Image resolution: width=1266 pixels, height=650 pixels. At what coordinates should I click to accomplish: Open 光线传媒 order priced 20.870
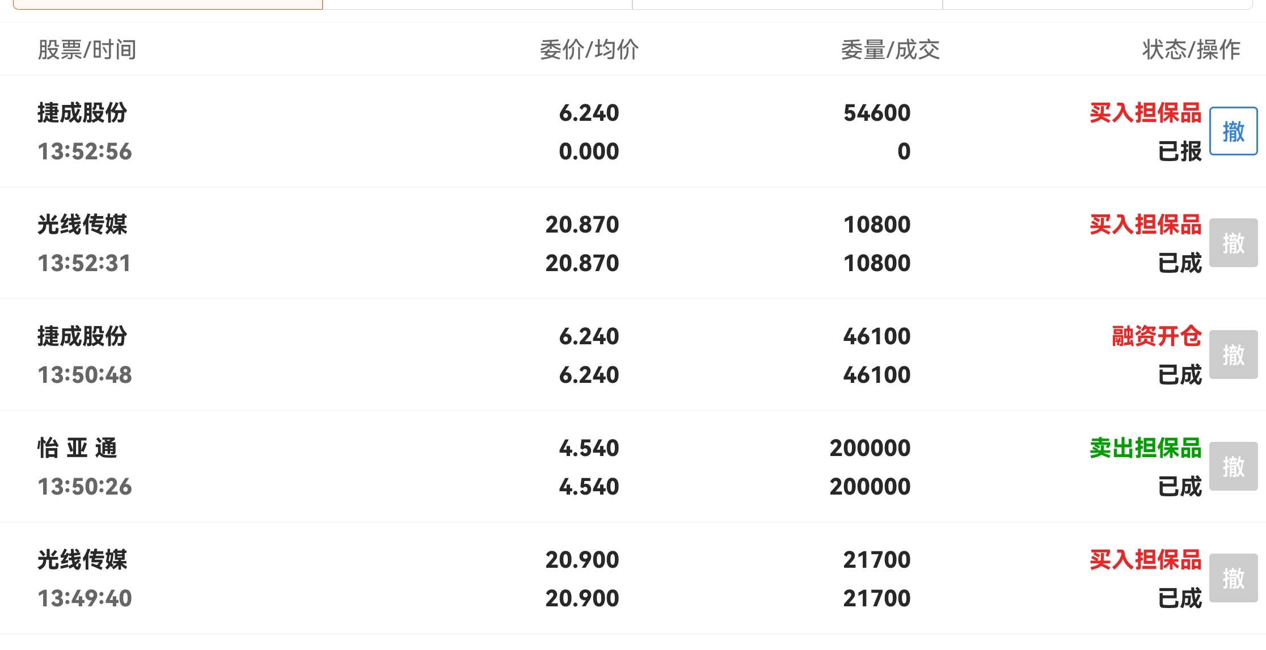click(x=633, y=243)
